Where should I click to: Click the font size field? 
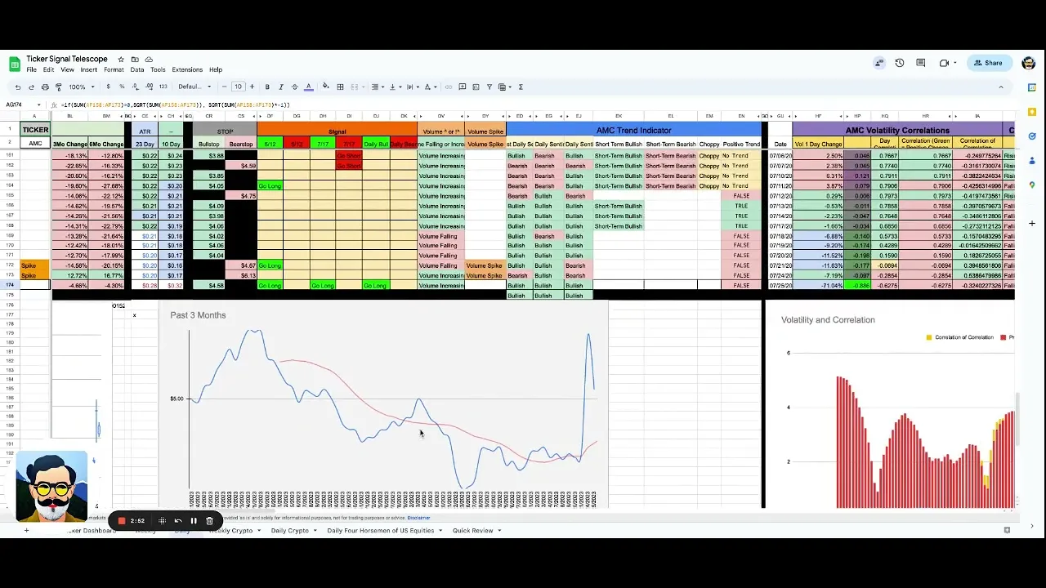pyautogui.click(x=238, y=87)
